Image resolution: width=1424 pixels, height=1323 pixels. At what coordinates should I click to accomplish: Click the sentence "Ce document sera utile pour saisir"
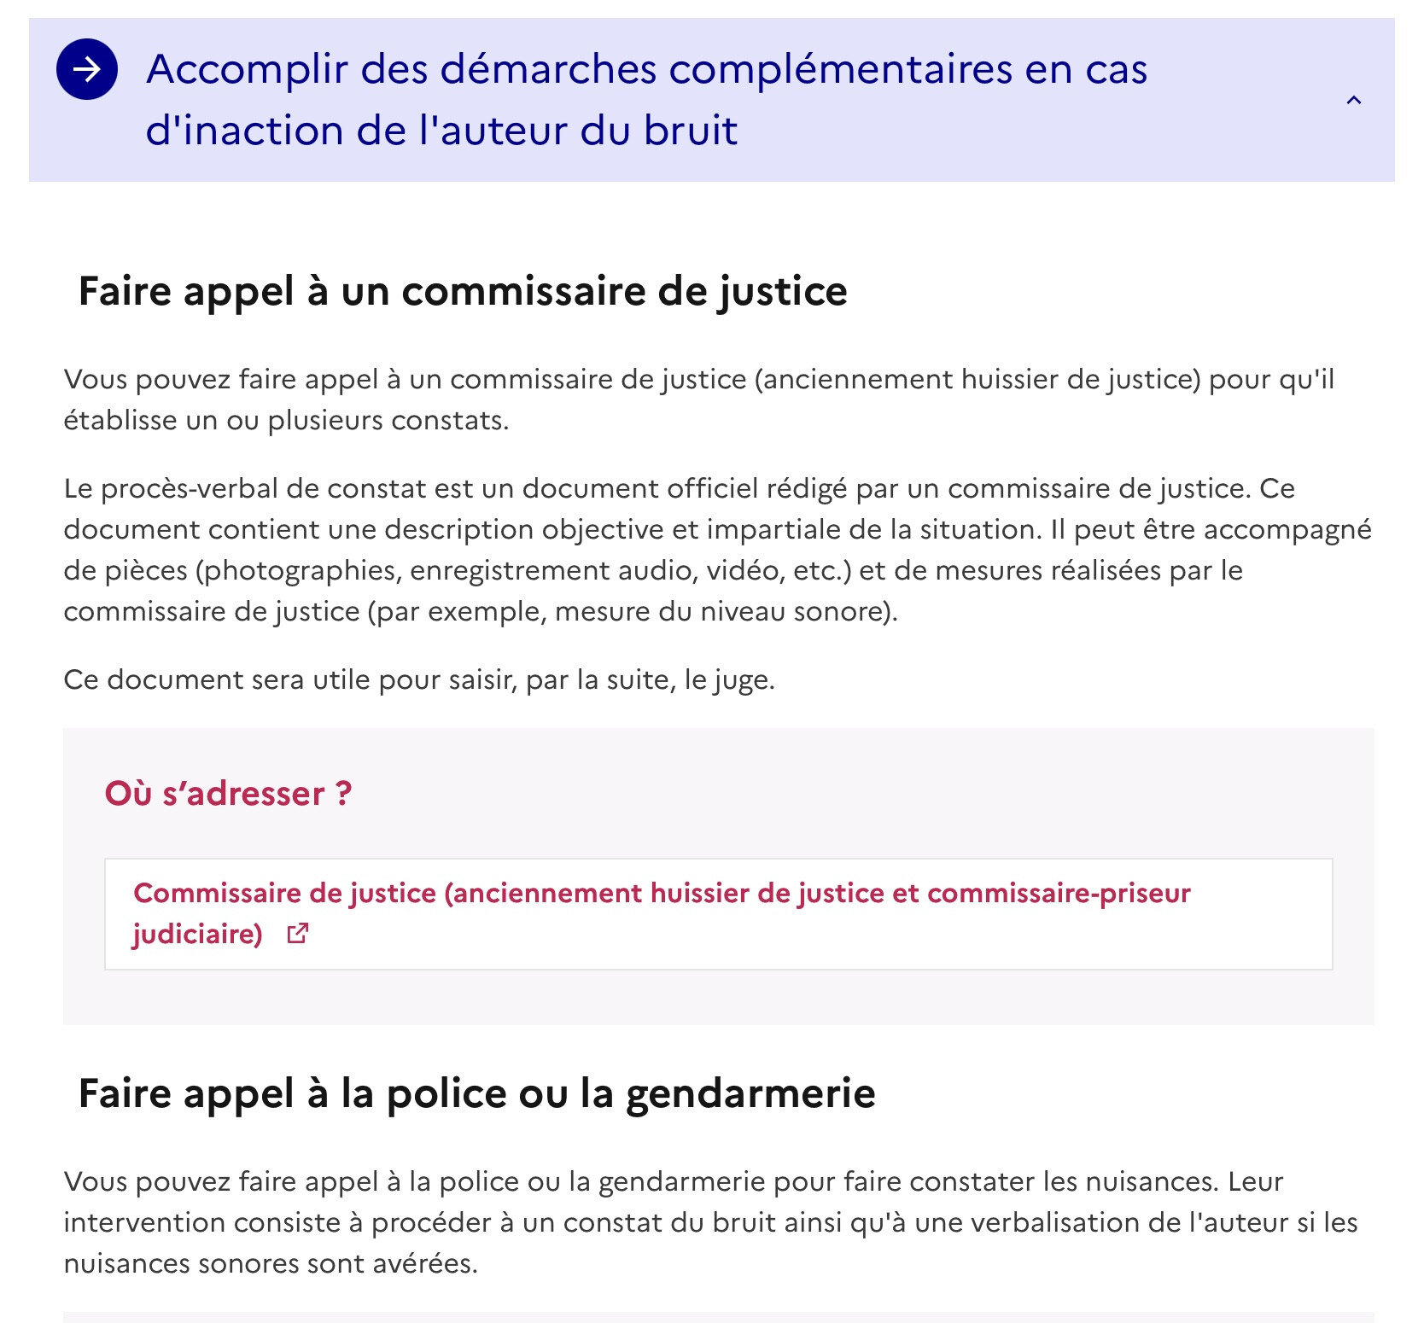pos(419,679)
